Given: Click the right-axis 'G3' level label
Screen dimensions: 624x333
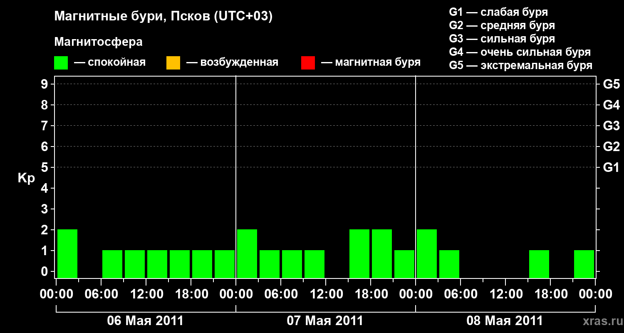Looking at the screenshot, I should (612, 126).
